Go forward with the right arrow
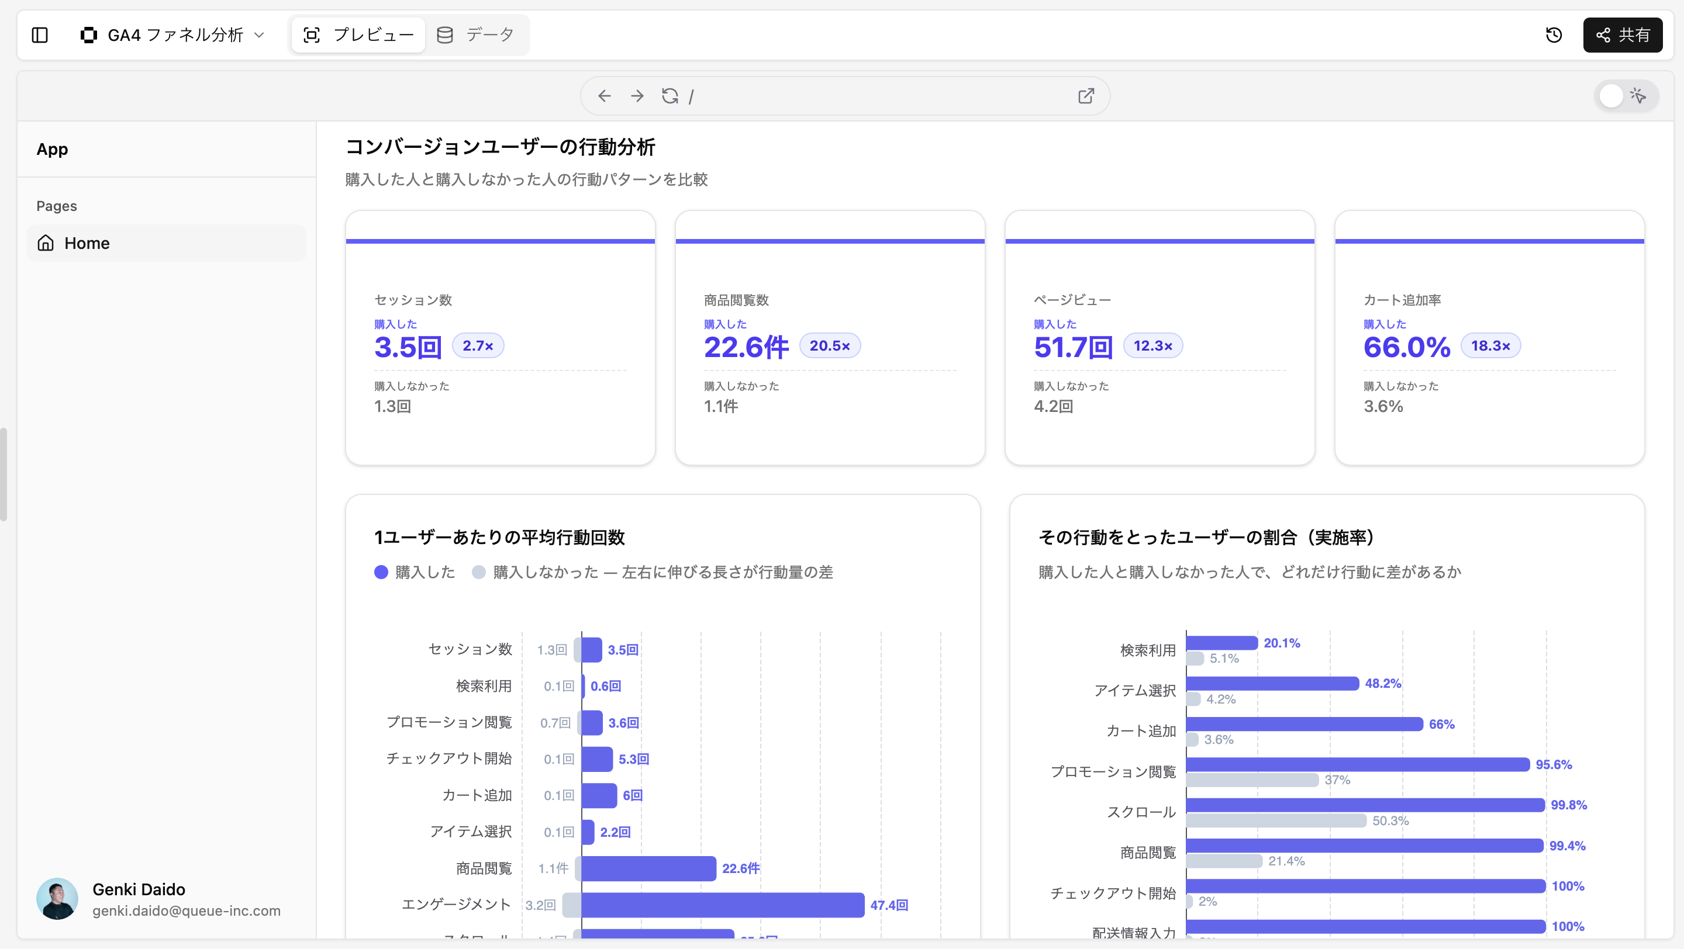 pos(637,96)
